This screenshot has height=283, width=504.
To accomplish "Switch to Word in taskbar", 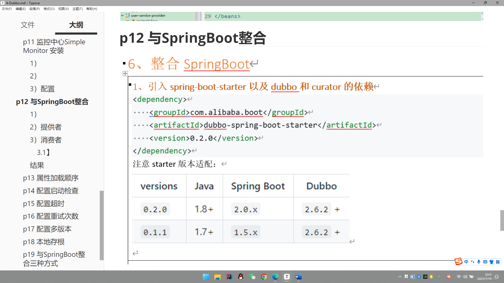I will (x=298, y=277).
